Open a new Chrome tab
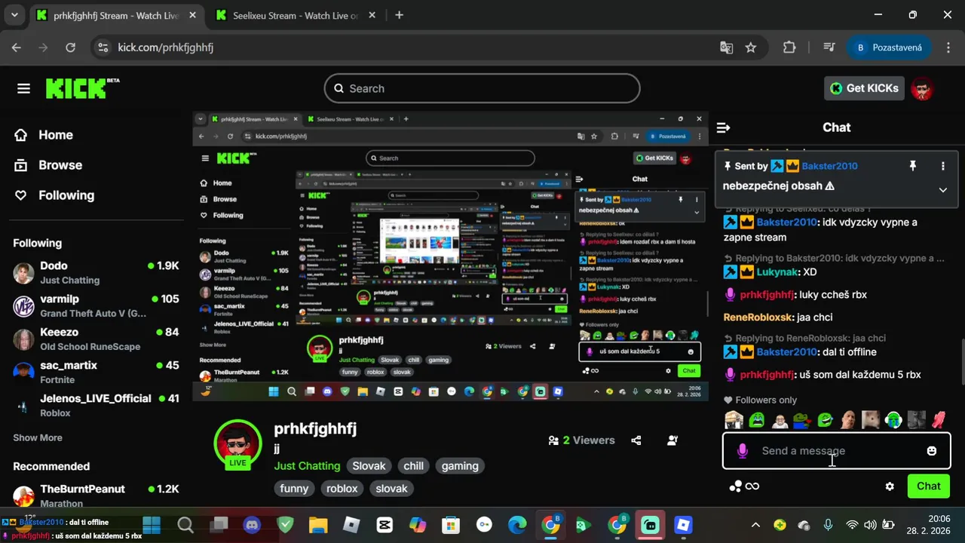965x543 pixels. click(x=399, y=15)
